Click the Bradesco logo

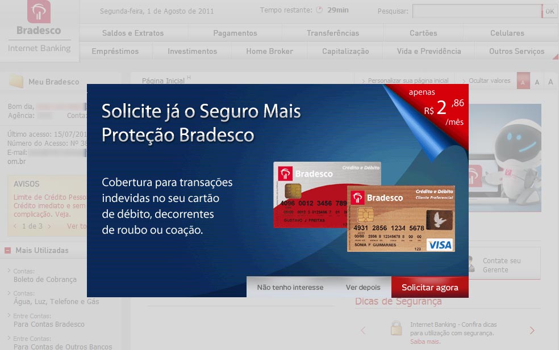pyautogui.click(x=39, y=18)
